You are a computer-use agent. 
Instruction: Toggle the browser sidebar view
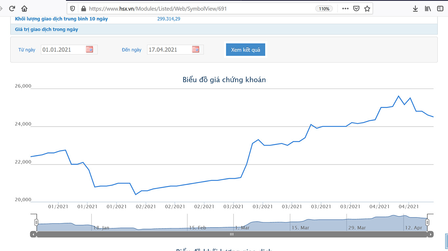pyautogui.click(x=440, y=9)
